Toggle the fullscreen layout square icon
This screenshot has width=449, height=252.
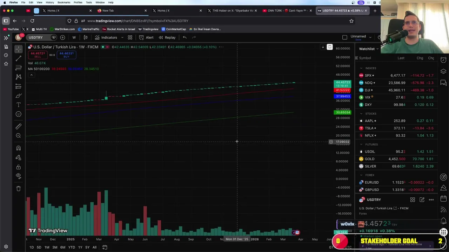[x=345, y=37]
